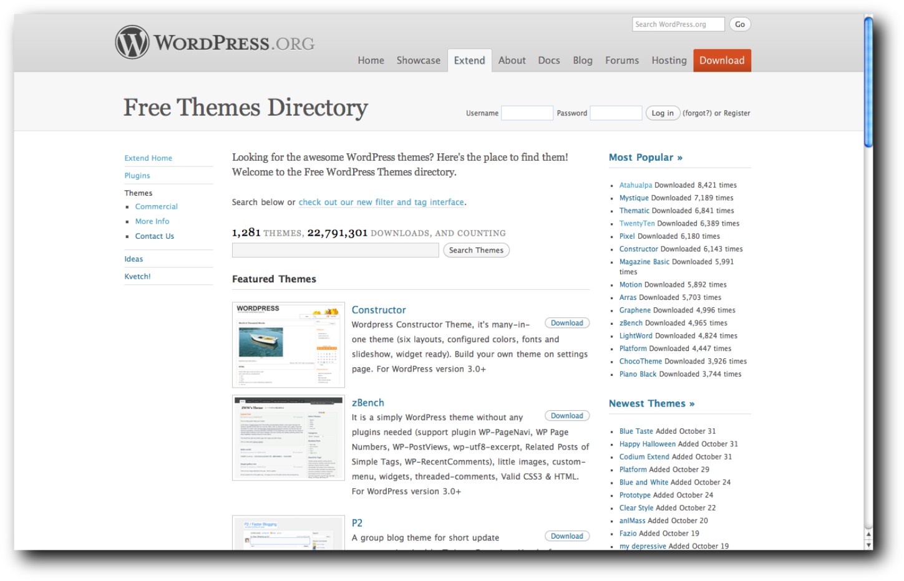Click the scrollbar down arrow

[868, 544]
